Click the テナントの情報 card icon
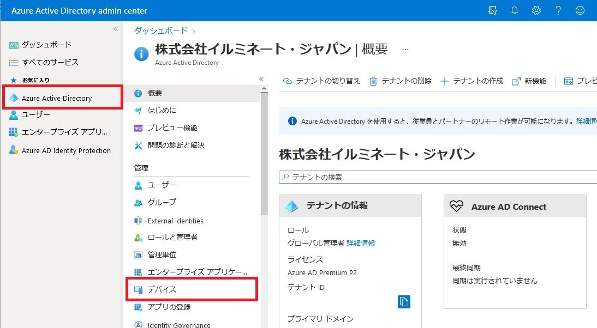Screen dimensions: 597x328 coord(291,206)
